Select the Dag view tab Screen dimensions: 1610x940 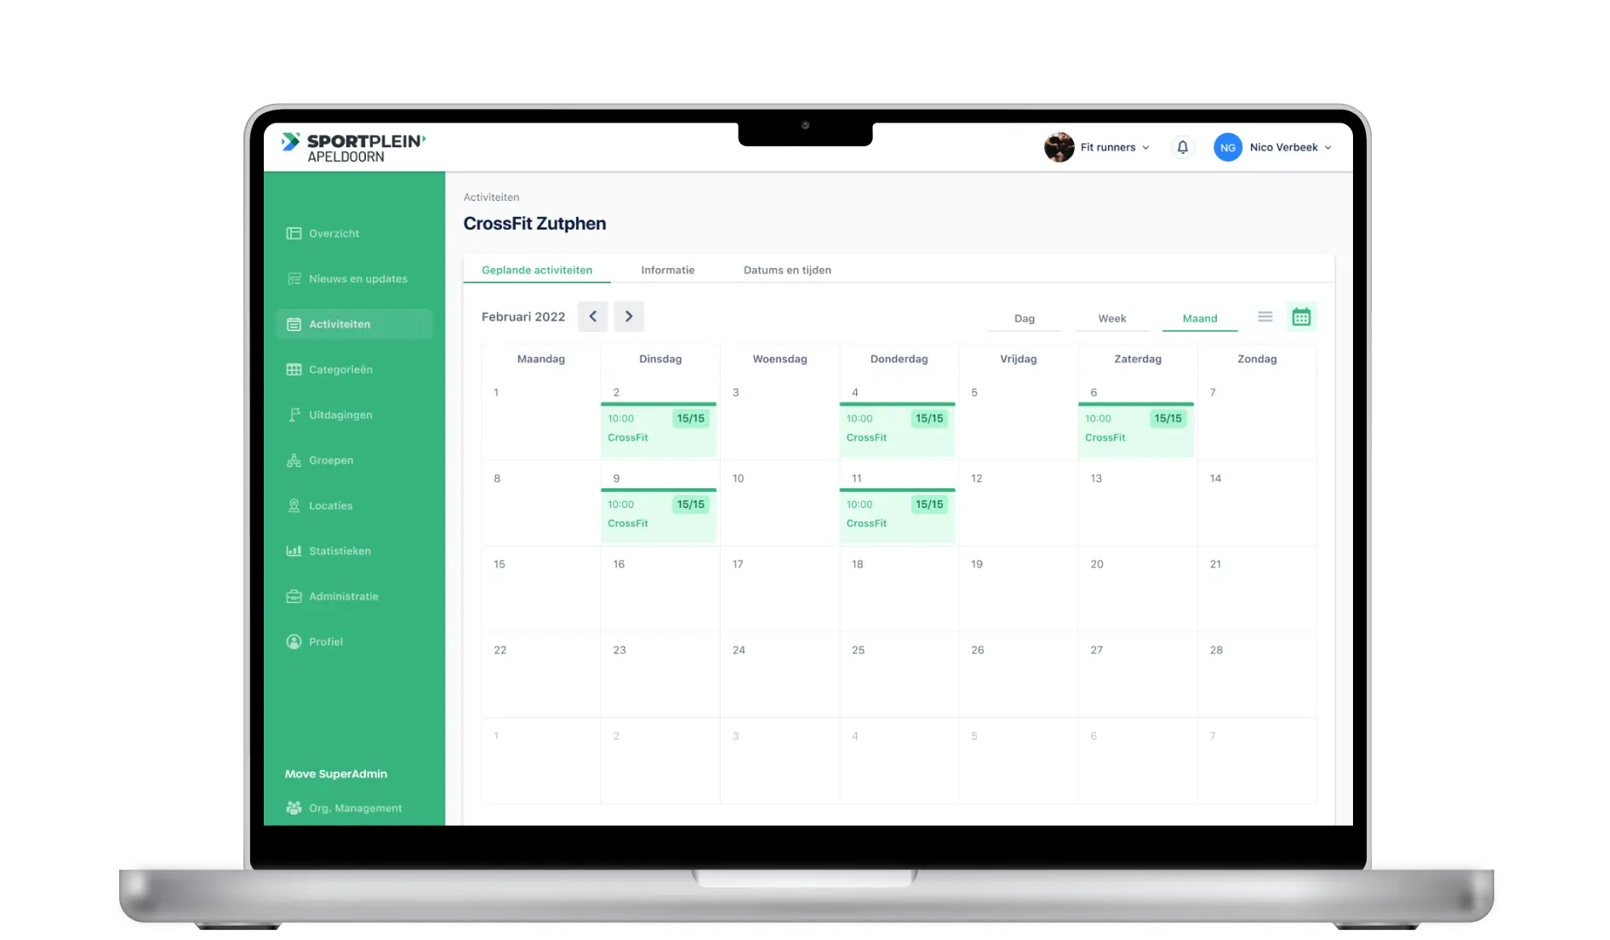pyautogui.click(x=1025, y=318)
